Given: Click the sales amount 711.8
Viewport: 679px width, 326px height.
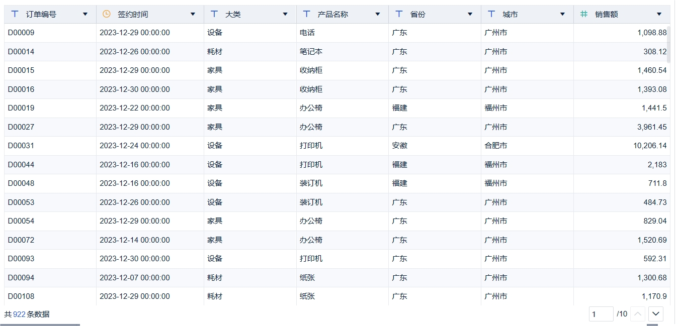Looking at the screenshot, I should (x=657, y=183).
